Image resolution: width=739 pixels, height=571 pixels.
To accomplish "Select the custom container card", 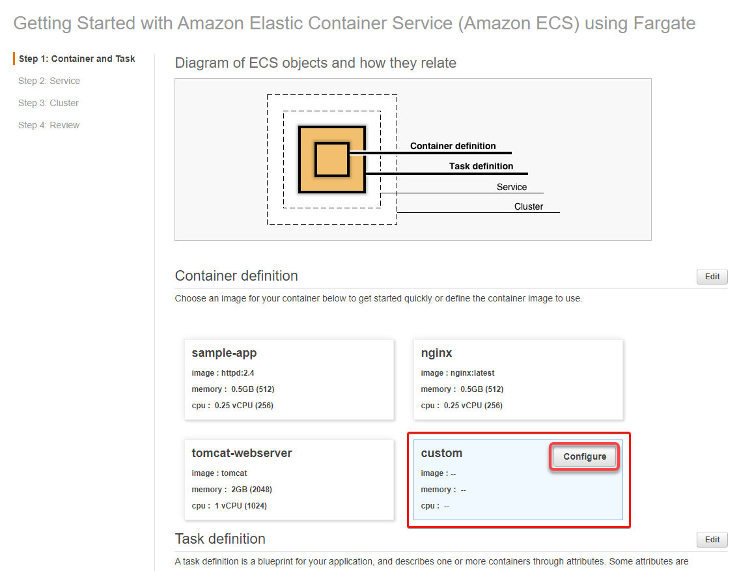I will pyautogui.click(x=518, y=480).
